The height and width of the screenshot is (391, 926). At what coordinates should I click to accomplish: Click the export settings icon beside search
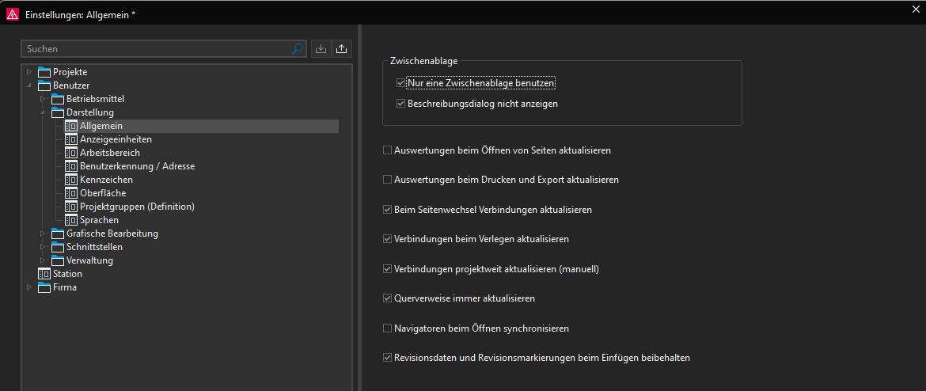(341, 49)
